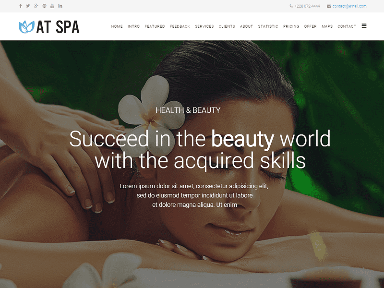
Task: Go to the HOME menu item
Action: tap(117, 26)
